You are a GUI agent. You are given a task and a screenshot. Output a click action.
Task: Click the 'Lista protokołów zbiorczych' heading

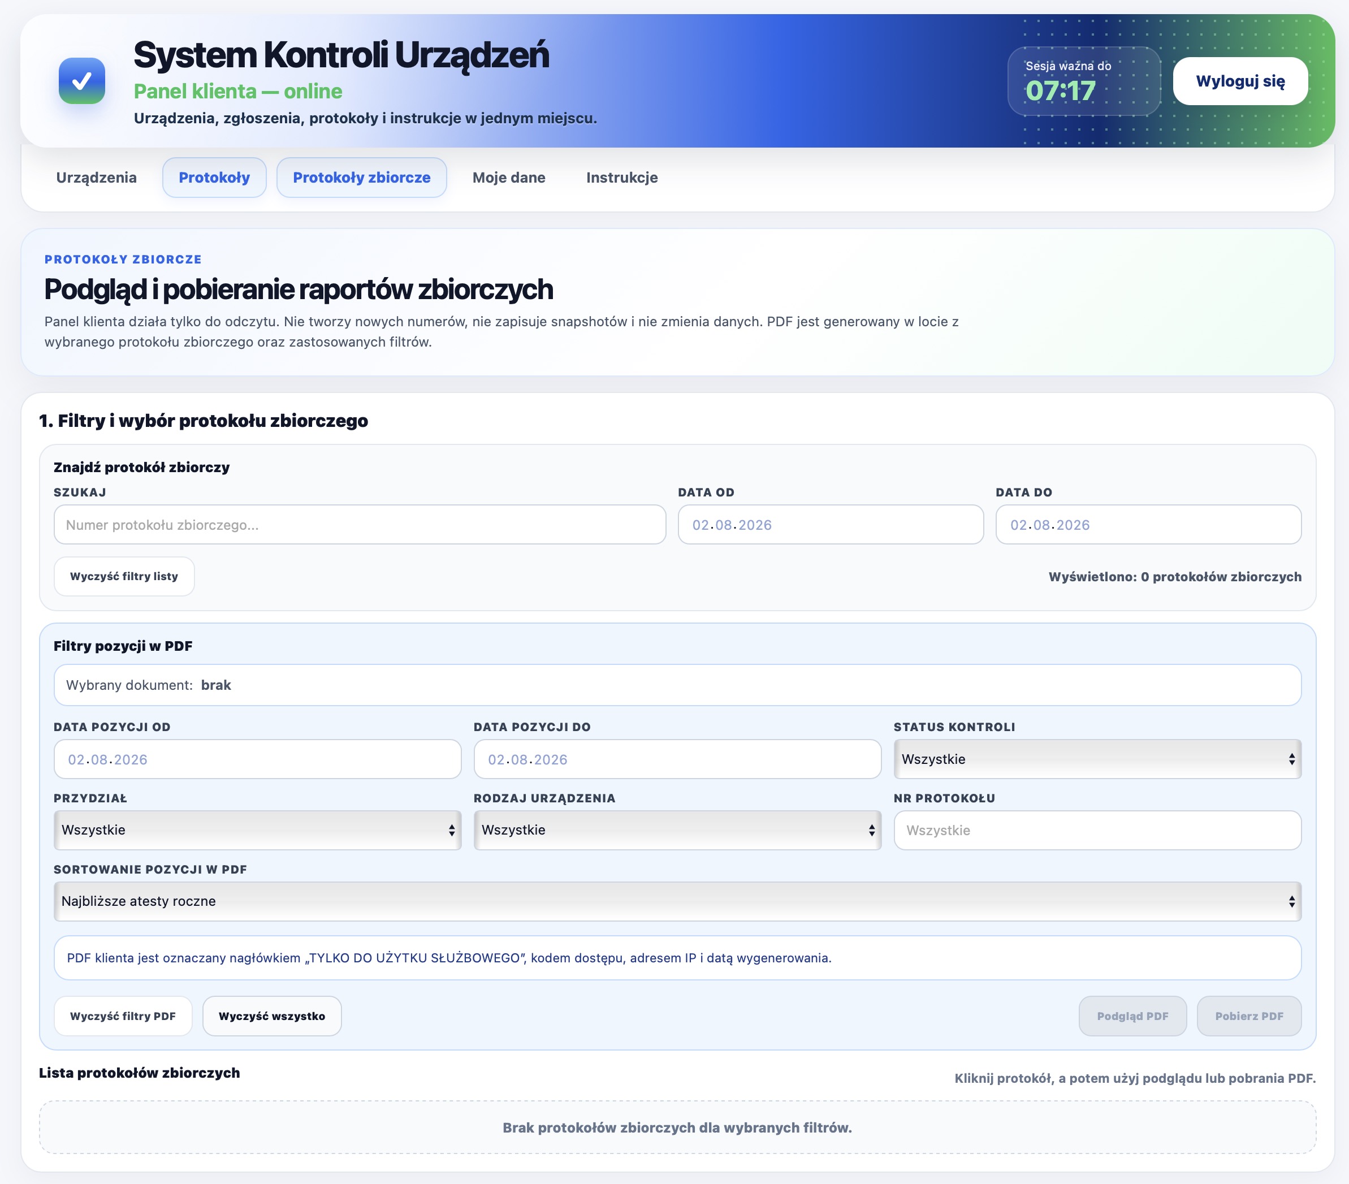(x=139, y=1073)
